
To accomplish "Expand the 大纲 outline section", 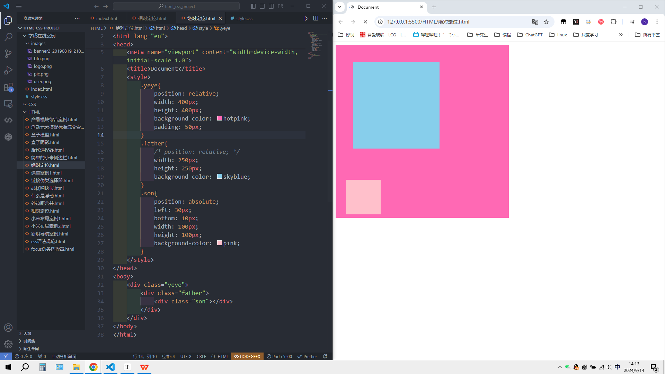I will 27,333.
